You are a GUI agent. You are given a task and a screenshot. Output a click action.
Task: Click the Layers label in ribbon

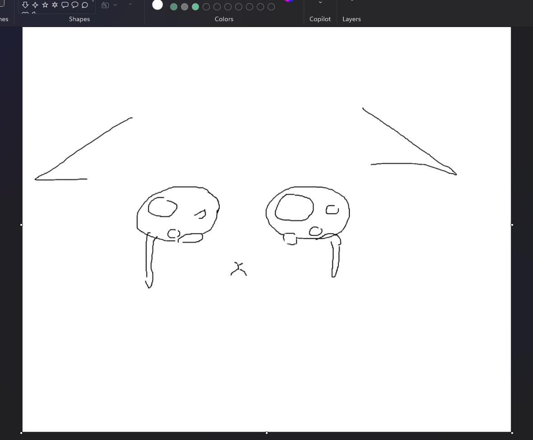[x=352, y=19]
